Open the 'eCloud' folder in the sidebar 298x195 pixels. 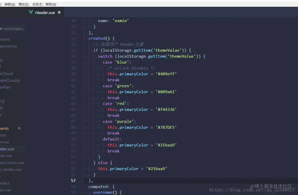(x=6, y=73)
